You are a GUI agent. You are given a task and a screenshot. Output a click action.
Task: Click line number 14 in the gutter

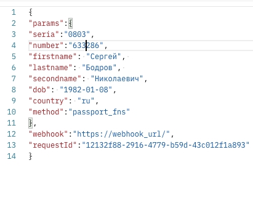click(x=12, y=156)
